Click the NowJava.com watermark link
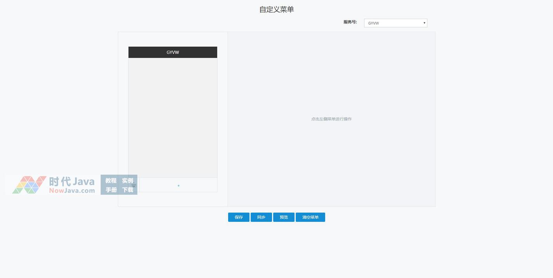 (x=72, y=190)
